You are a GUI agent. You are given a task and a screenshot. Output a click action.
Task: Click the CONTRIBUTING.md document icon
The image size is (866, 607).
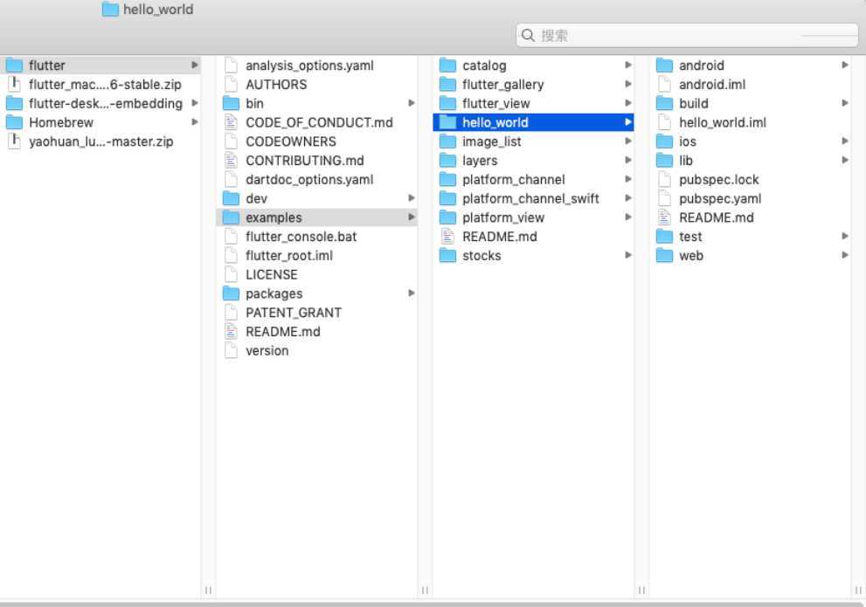(231, 160)
